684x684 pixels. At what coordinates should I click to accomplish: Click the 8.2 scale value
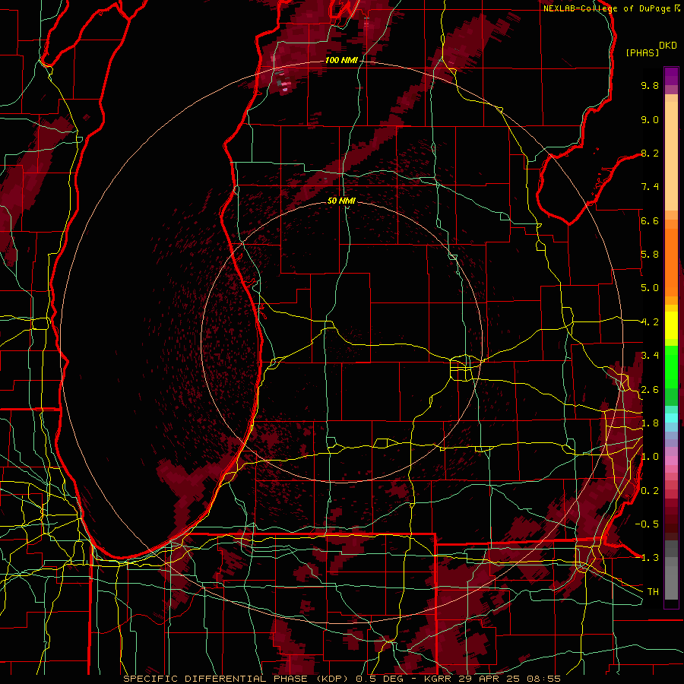click(650, 153)
